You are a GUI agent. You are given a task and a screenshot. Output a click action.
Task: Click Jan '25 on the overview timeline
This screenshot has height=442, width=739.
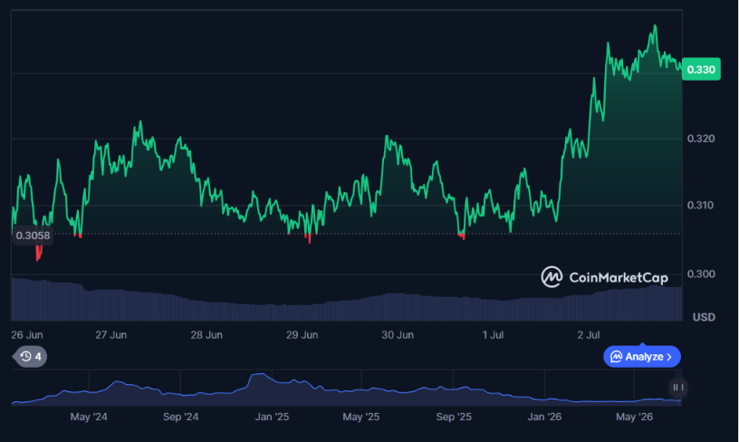pyautogui.click(x=272, y=417)
